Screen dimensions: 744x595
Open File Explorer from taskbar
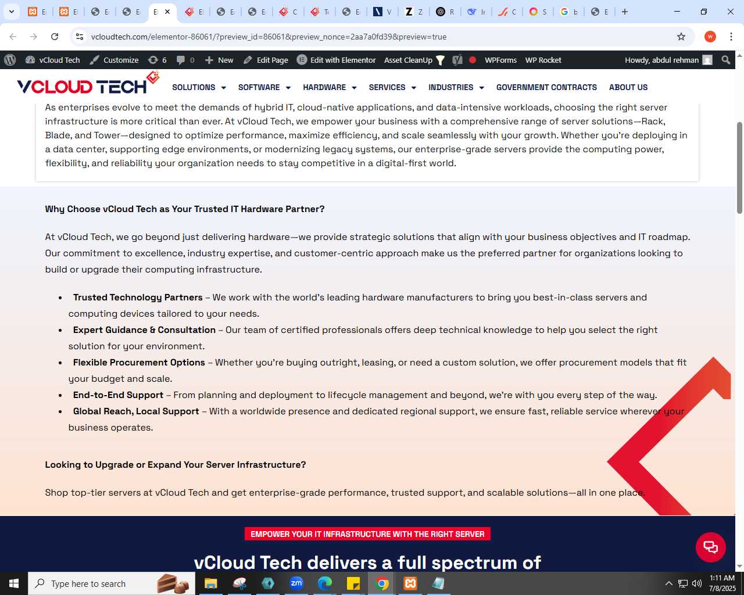point(210,583)
